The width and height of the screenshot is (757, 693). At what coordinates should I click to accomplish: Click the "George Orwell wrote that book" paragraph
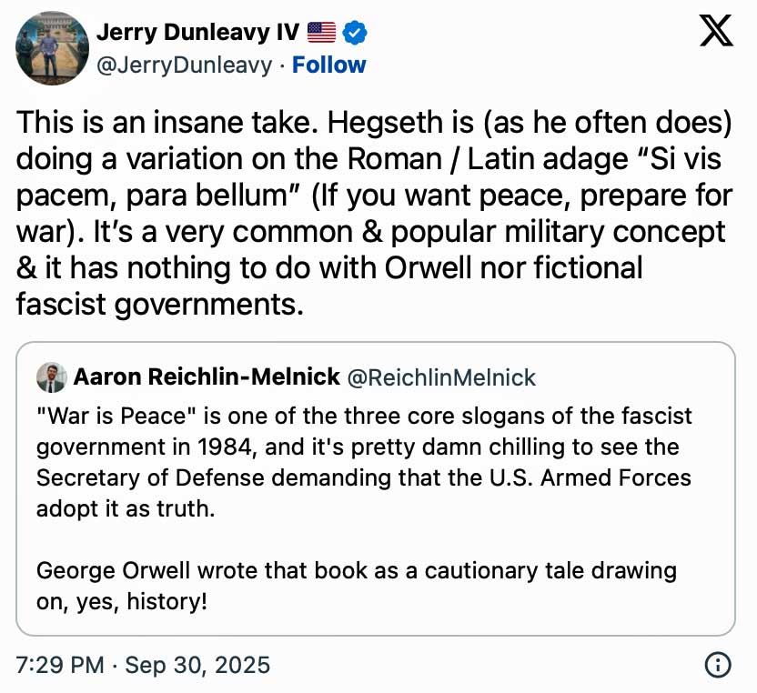point(356,586)
